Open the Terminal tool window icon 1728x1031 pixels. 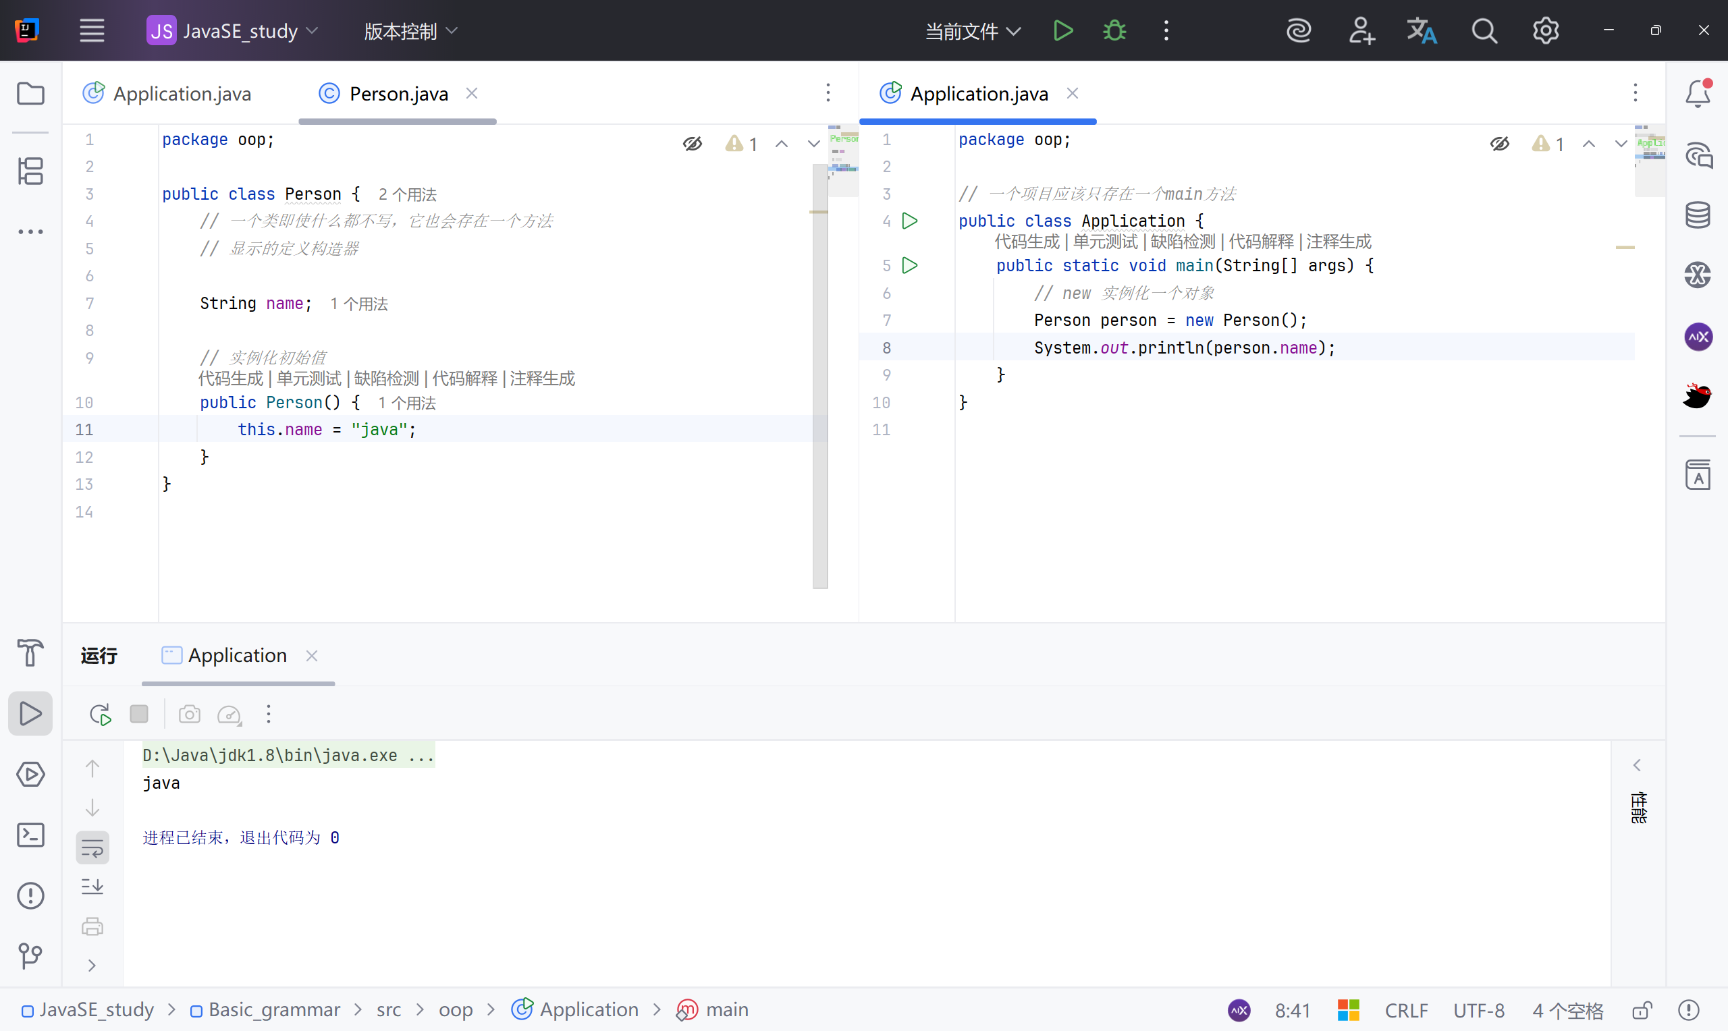tap(30, 835)
